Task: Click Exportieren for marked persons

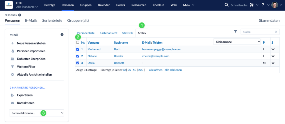Action: (25, 95)
